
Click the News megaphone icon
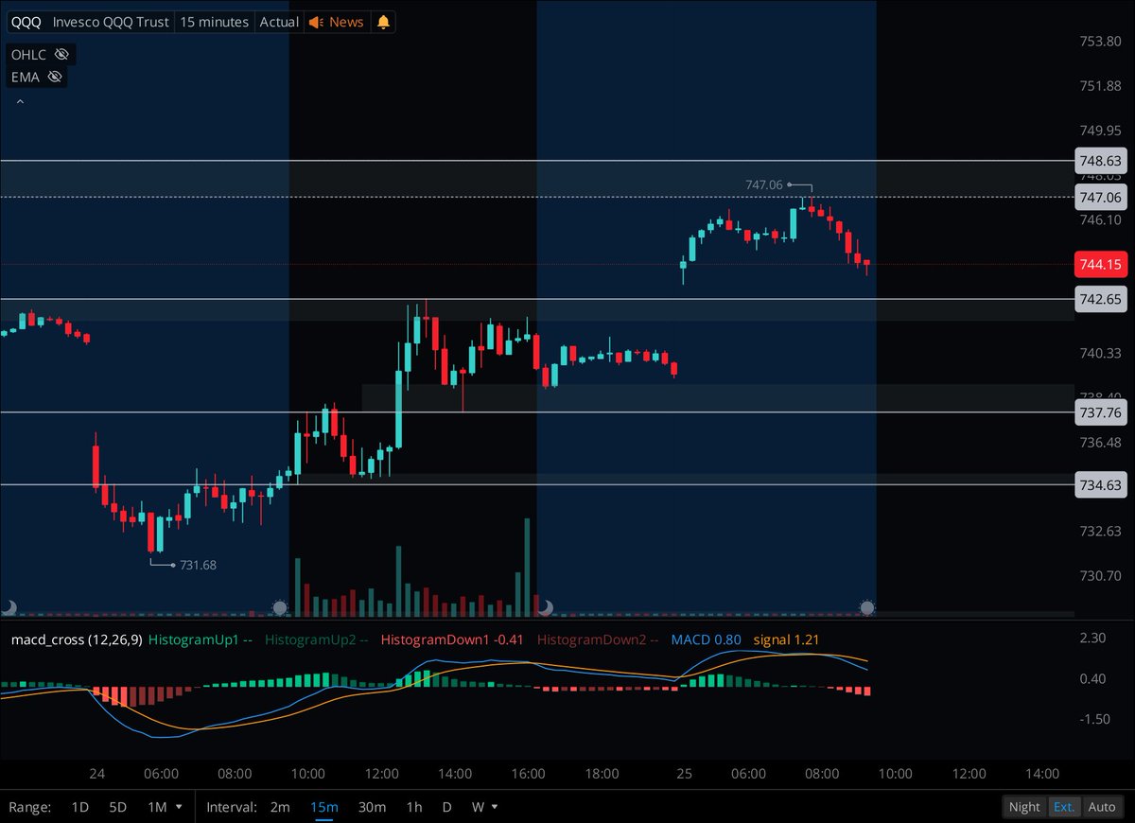point(317,22)
